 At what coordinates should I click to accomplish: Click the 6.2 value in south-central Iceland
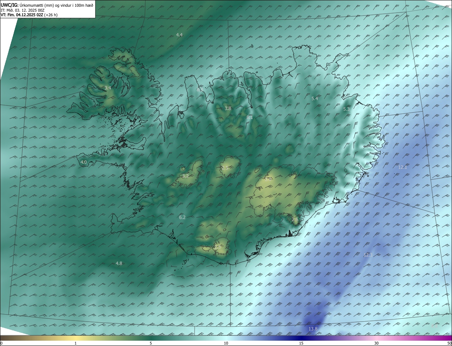click(x=182, y=217)
